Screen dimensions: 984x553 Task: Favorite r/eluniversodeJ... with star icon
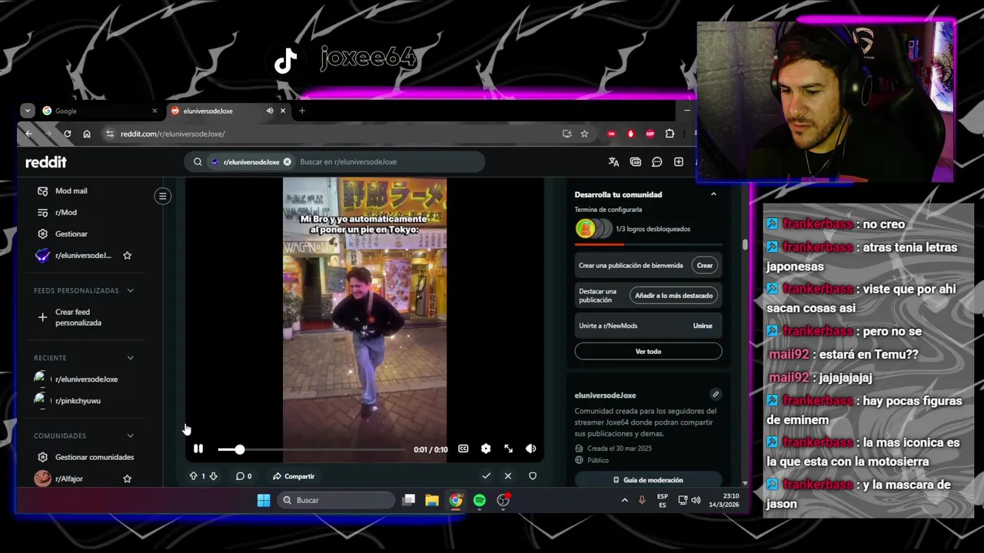coord(128,255)
